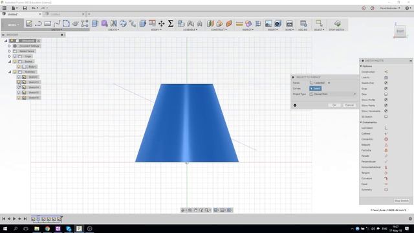This screenshot has height=233, width=414.
Task: Click the Add-Ins scripts icon
Action: (x=303, y=23)
